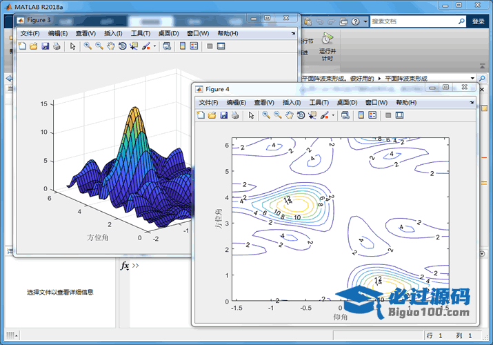Screen dimensions: 493x345
Task: Open 查看(V) menu in Figure 4
Action: point(264,103)
